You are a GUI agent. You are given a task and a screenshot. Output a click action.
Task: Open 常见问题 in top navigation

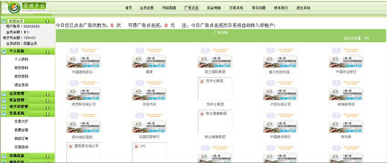coord(259,8)
